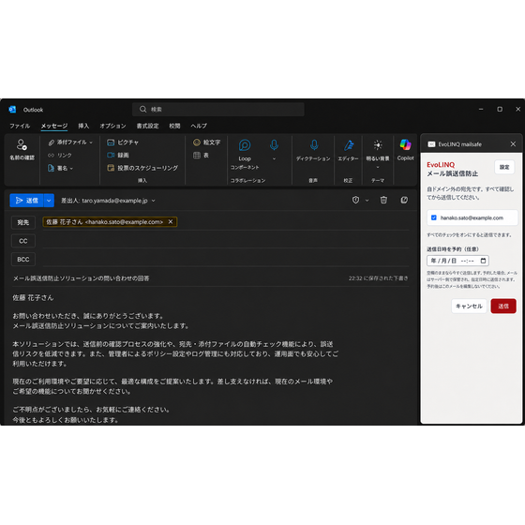The height and width of the screenshot is (525, 525).
Task: Expand the 添付ファイル dropdown arrow
Action: [x=91, y=142]
